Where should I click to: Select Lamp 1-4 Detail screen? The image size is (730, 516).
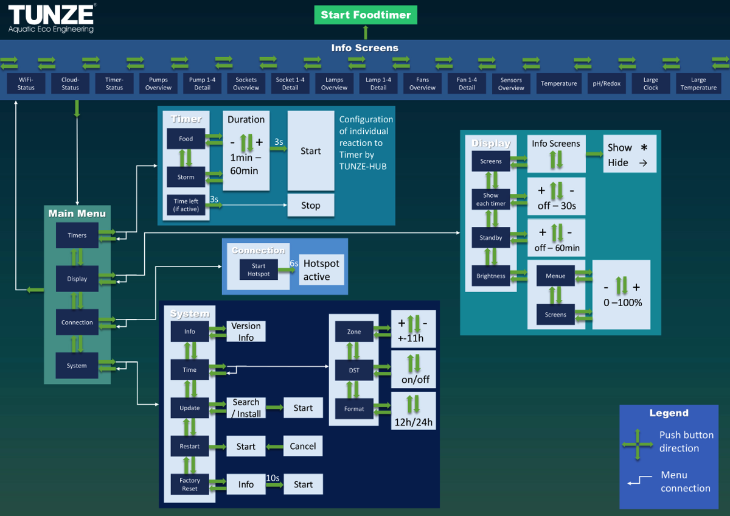(x=378, y=83)
